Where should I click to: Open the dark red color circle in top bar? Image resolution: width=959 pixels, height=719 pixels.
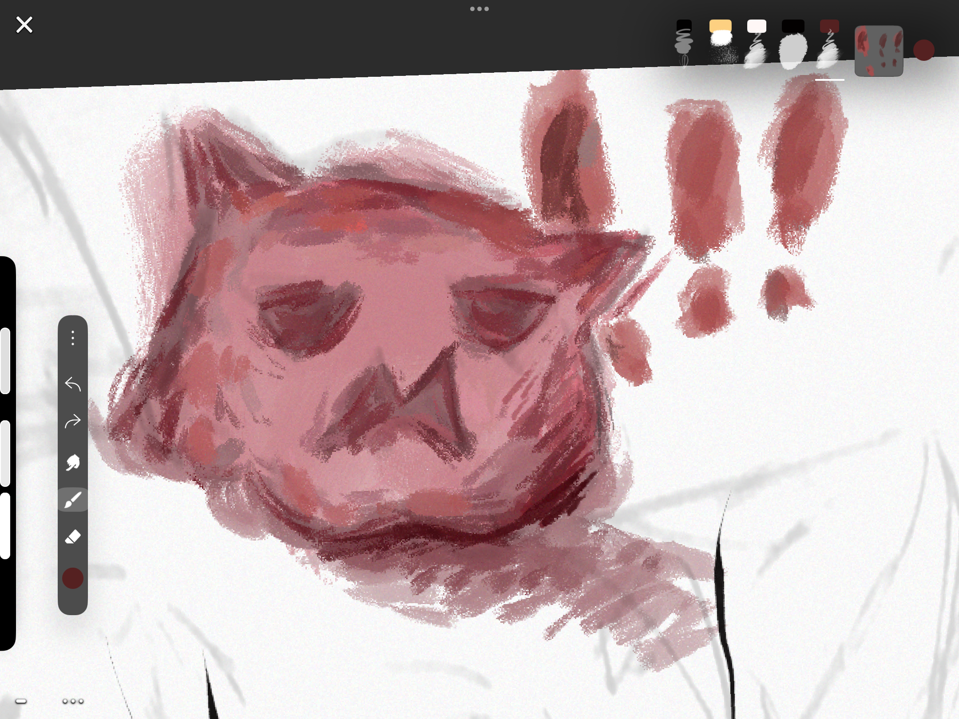coord(924,50)
